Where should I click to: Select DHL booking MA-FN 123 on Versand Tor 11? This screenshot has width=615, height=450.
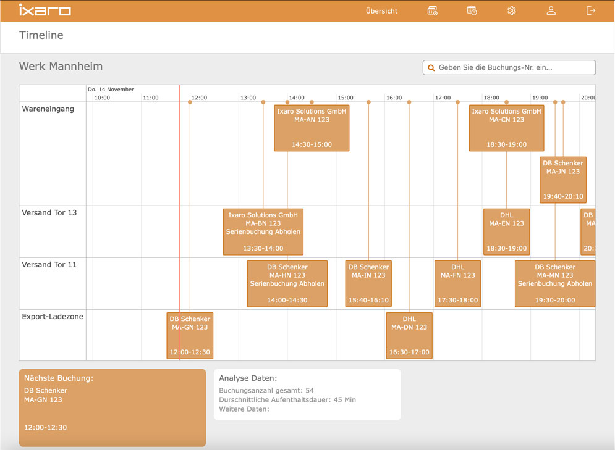click(457, 283)
